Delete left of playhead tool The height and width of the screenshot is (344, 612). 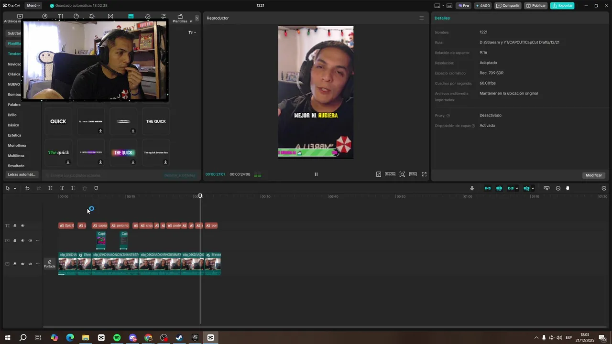point(62,188)
